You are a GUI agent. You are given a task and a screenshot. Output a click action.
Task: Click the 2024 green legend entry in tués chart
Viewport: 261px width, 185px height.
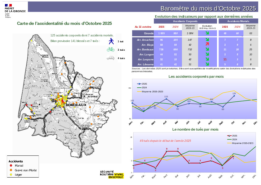click(233, 139)
